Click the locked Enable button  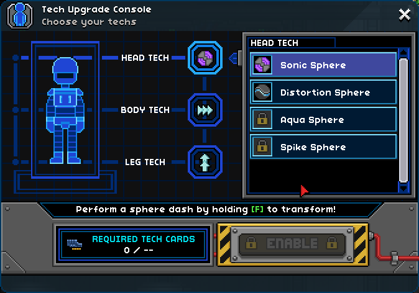coord(292,244)
